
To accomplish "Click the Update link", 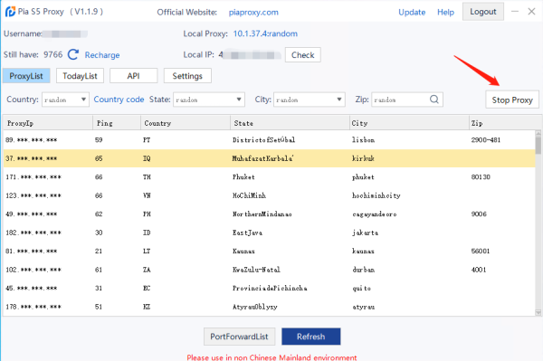I will pos(412,12).
